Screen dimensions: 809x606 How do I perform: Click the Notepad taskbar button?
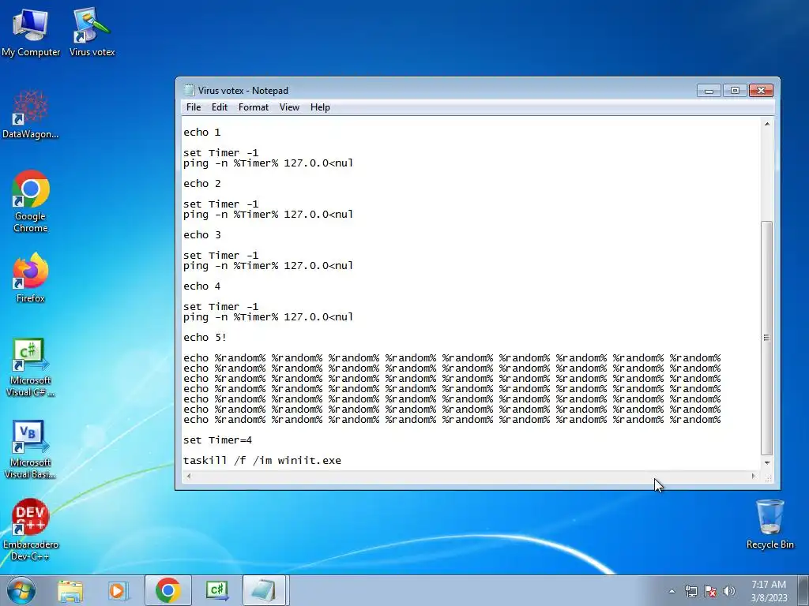(265, 590)
